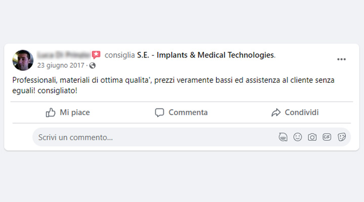Open S.E. - Implants & Medical Technologies page

(x=206, y=55)
